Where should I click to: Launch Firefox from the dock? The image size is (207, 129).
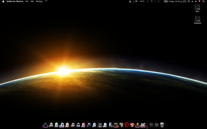coord(132,125)
